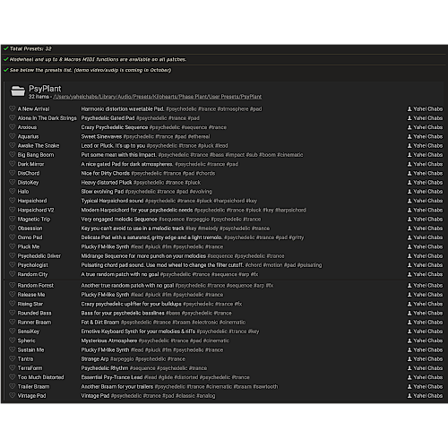
Task: Open the PsyPlant user presets folder path link
Action: point(158,97)
